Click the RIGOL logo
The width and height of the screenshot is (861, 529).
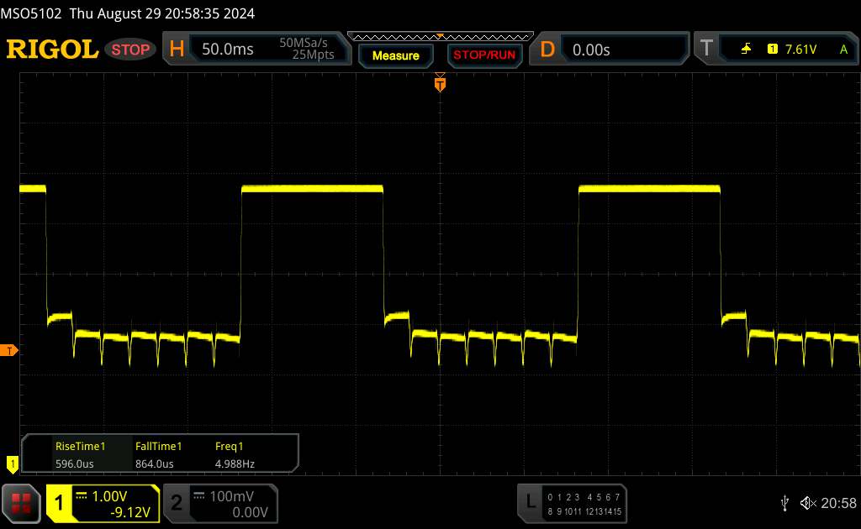(x=53, y=50)
